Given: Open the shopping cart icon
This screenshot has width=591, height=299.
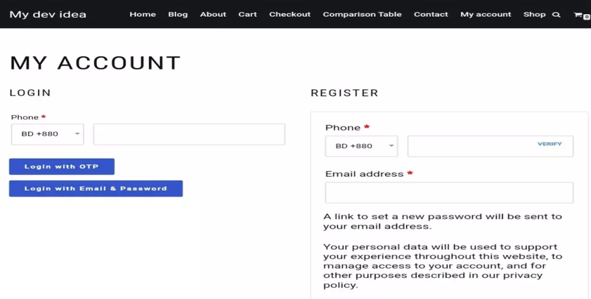Looking at the screenshot, I should pyautogui.click(x=578, y=15).
